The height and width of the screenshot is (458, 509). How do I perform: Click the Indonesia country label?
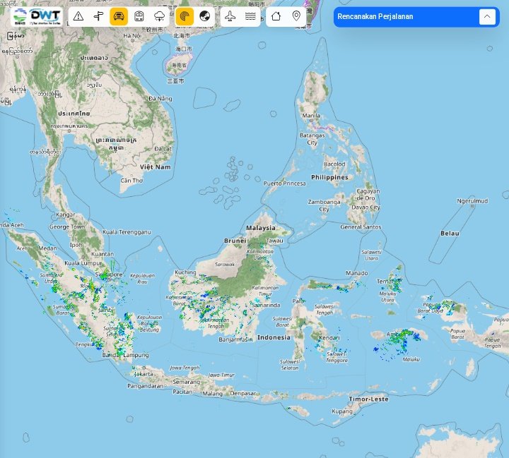point(274,337)
